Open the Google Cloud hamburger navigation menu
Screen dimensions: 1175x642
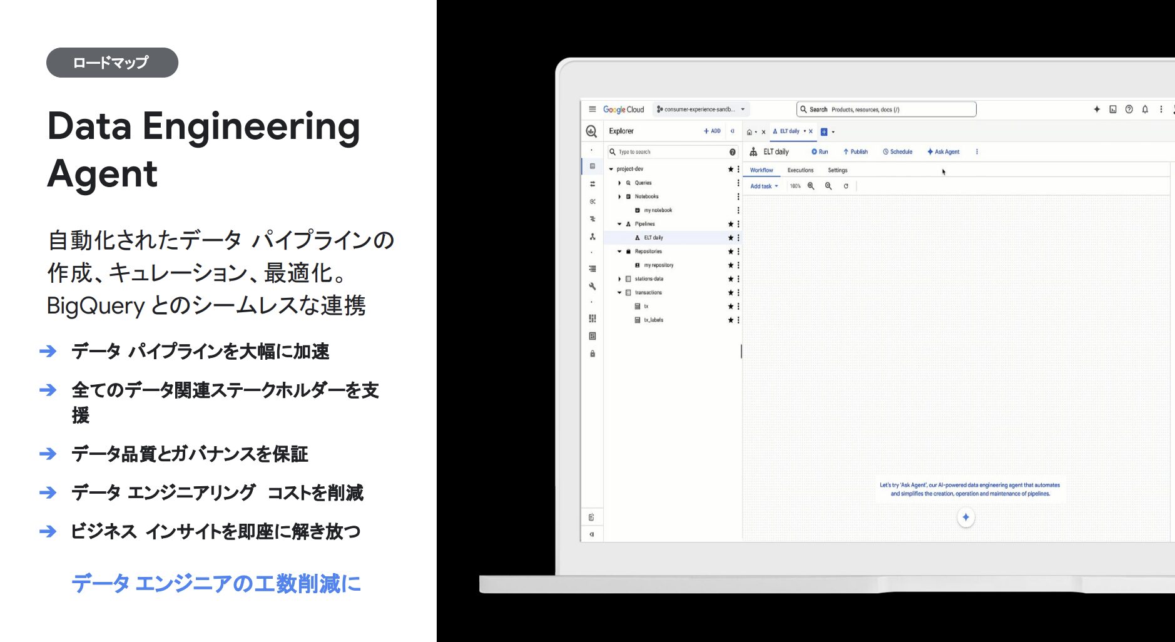[592, 109]
